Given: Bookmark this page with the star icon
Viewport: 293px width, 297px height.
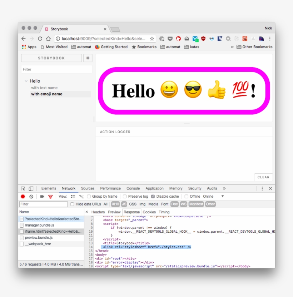Looking at the screenshot, I should click(152, 39).
